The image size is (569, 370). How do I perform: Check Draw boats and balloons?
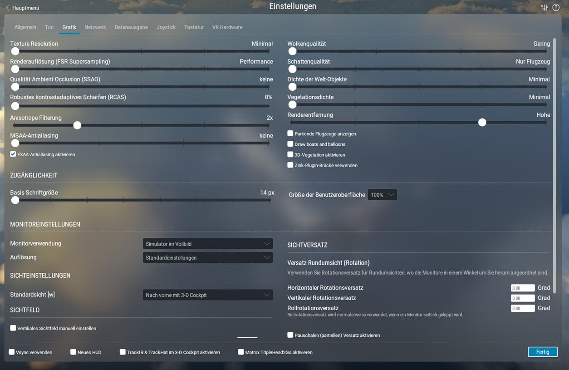pyautogui.click(x=290, y=144)
